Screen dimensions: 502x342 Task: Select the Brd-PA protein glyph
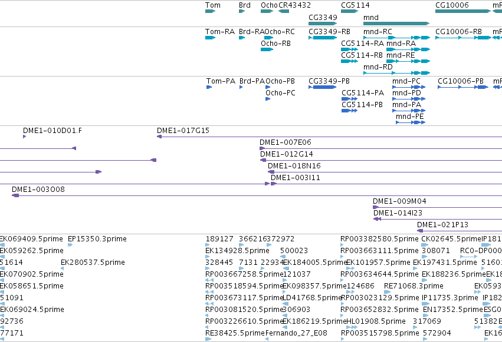241,87
